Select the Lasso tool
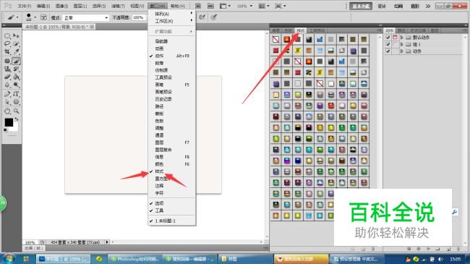The width and height of the screenshot is (470, 264). coord(7,44)
